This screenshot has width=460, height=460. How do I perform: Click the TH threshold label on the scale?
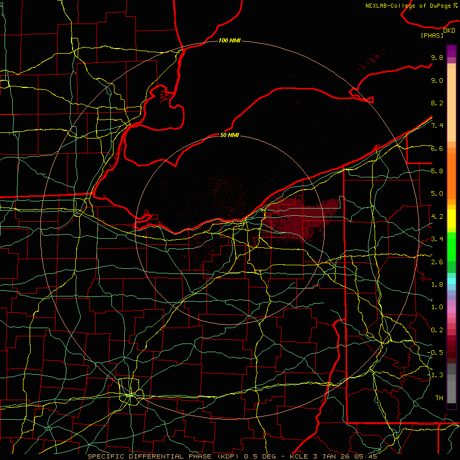[439, 398]
